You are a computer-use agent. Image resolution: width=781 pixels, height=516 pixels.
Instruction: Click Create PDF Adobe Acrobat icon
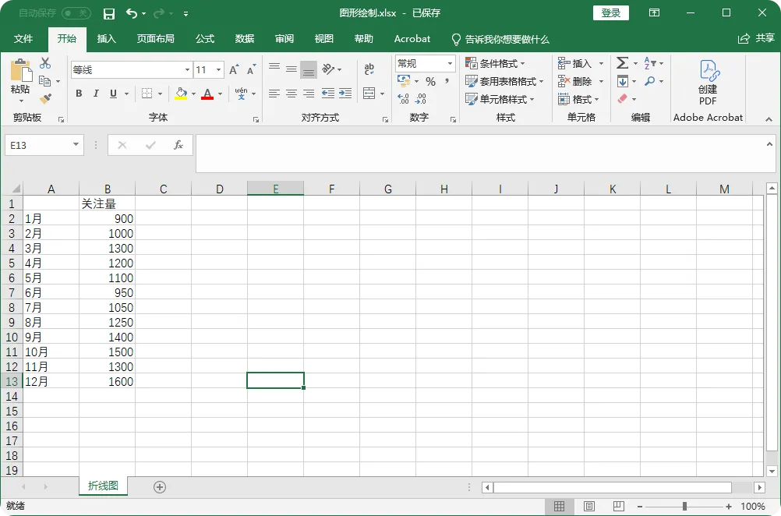(708, 82)
